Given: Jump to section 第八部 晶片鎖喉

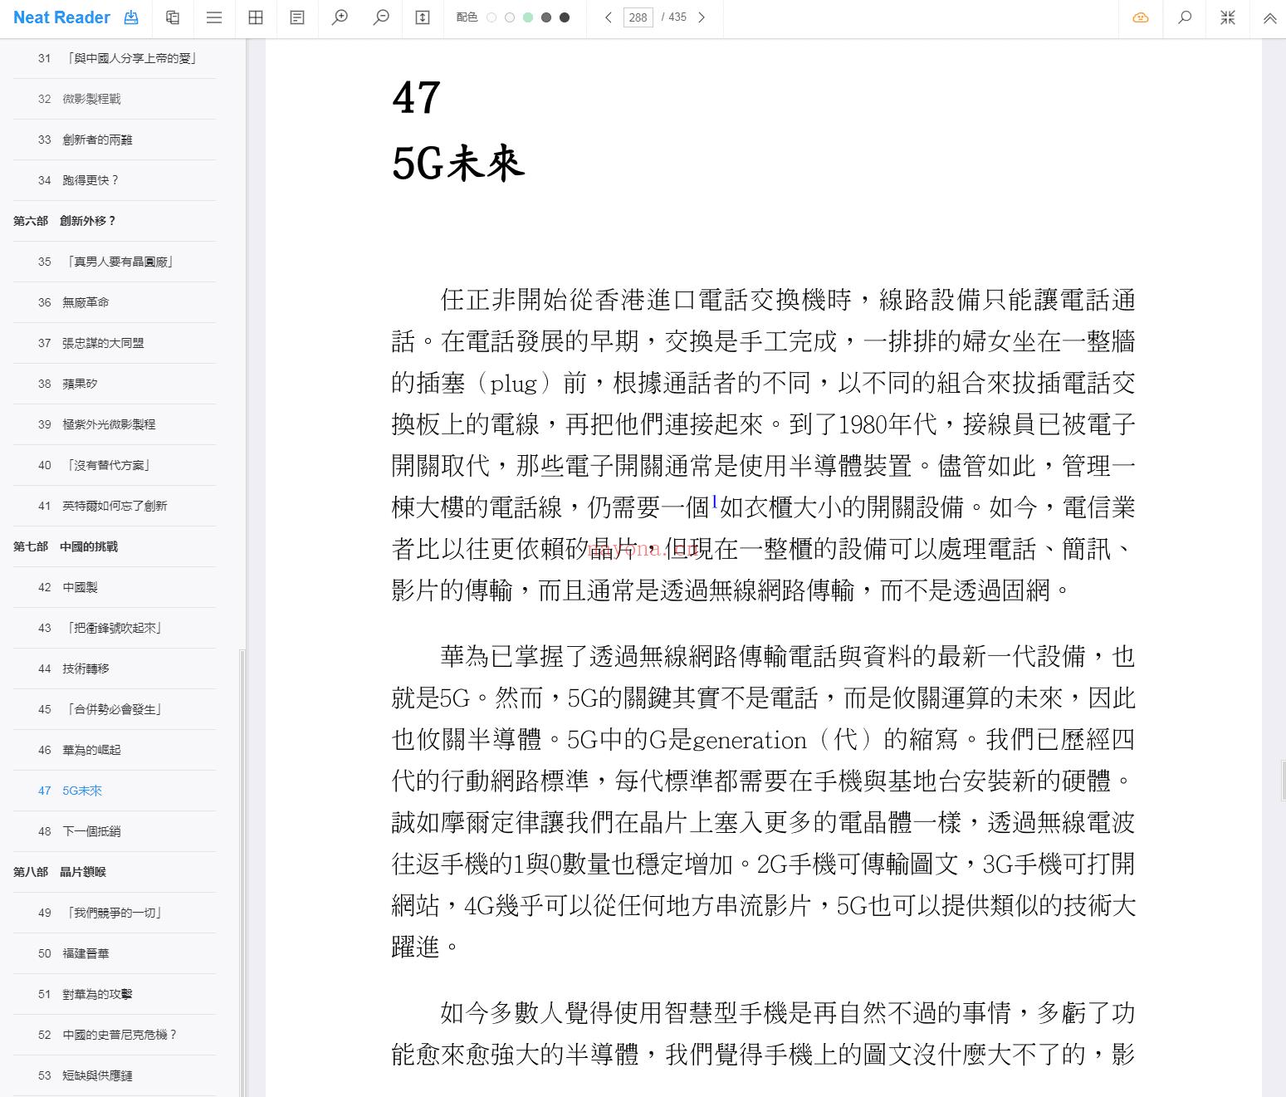Looking at the screenshot, I should pyautogui.click(x=115, y=872).
